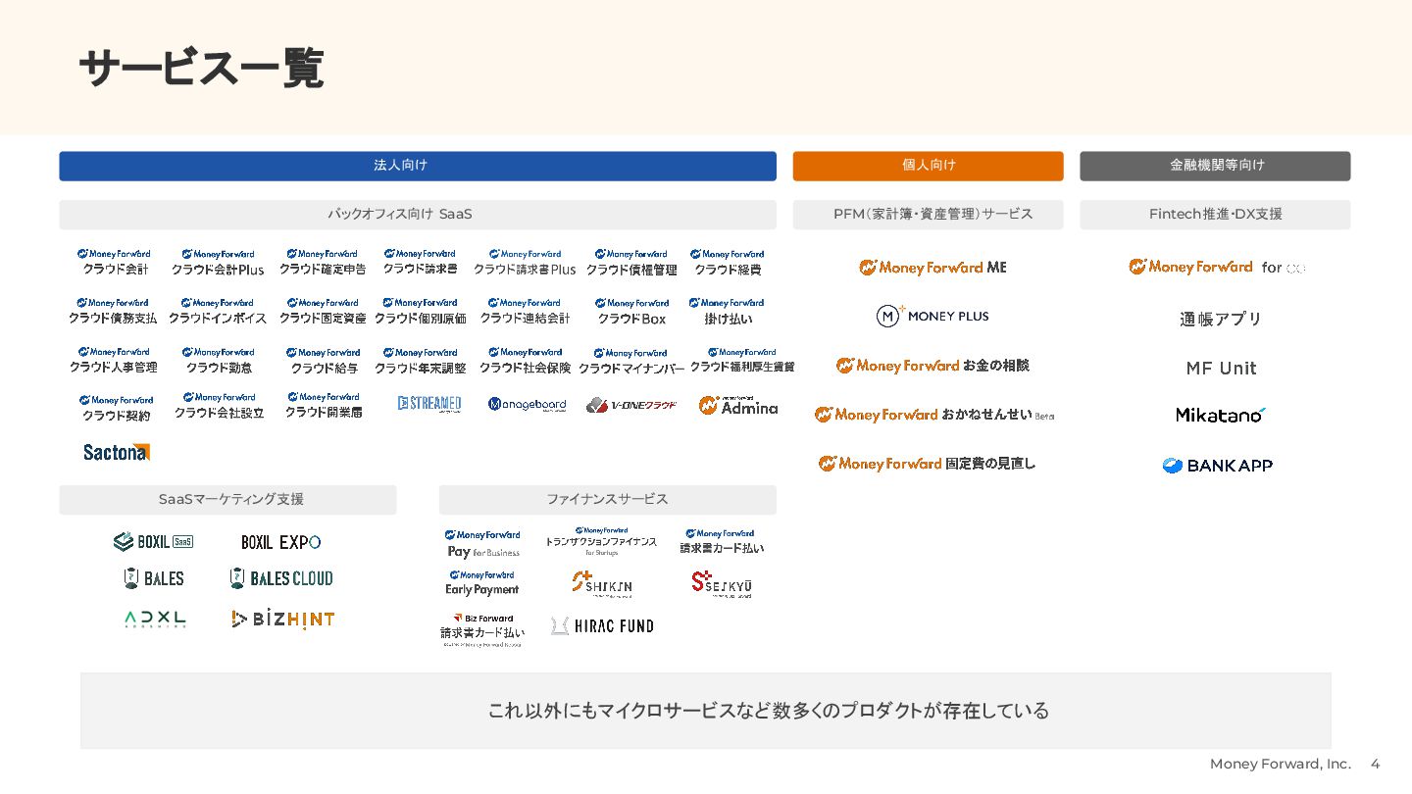
Task: Select the Fintech推進・DX支援 section header
Action: pyautogui.click(x=1215, y=215)
